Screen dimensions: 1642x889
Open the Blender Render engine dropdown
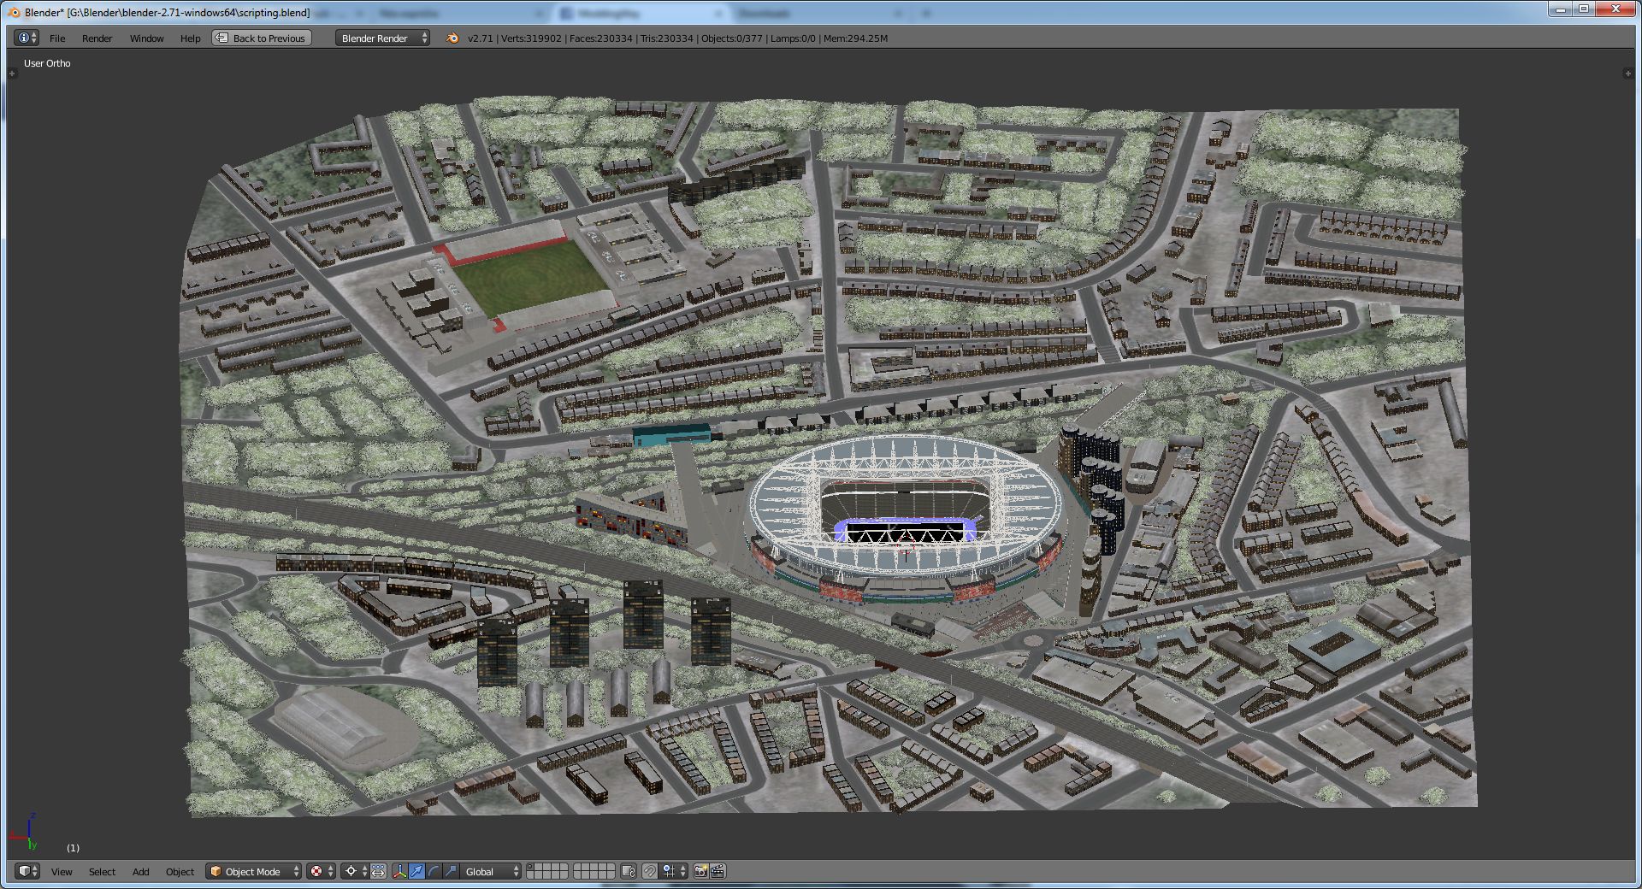click(382, 38)
